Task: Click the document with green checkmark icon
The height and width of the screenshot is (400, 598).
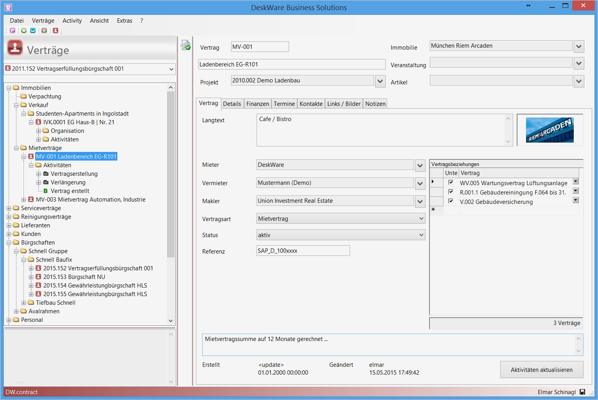Action: pyautogui.click(x=185, y=45)
